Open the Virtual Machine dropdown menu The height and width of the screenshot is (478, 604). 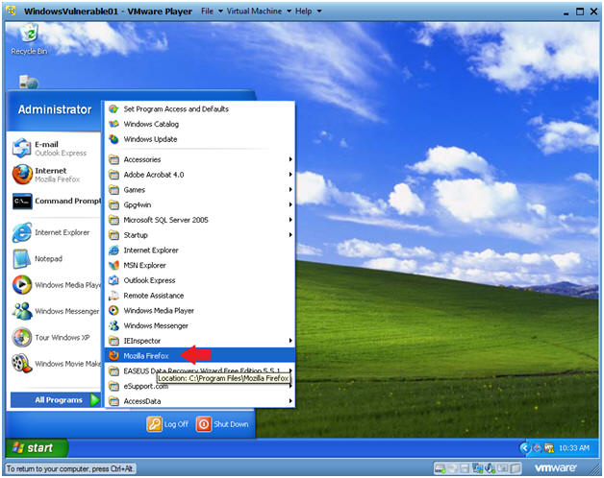tap(259, 12)
